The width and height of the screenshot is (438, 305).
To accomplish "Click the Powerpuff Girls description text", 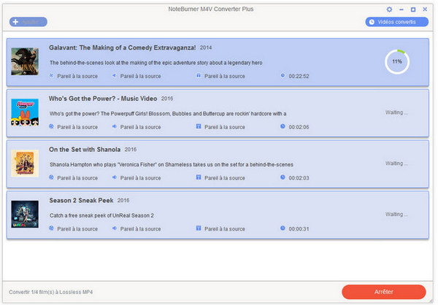I will coord(168,114).
